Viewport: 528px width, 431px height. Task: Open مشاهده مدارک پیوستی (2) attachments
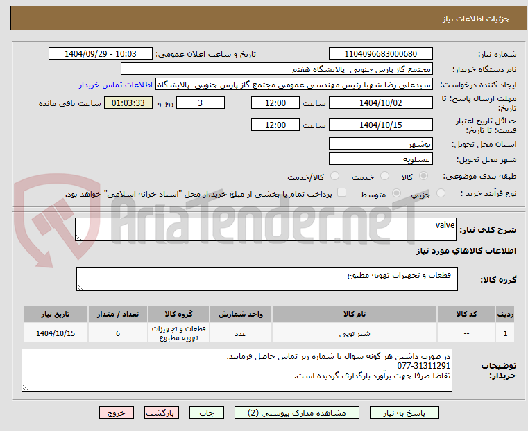click(297, 412)
